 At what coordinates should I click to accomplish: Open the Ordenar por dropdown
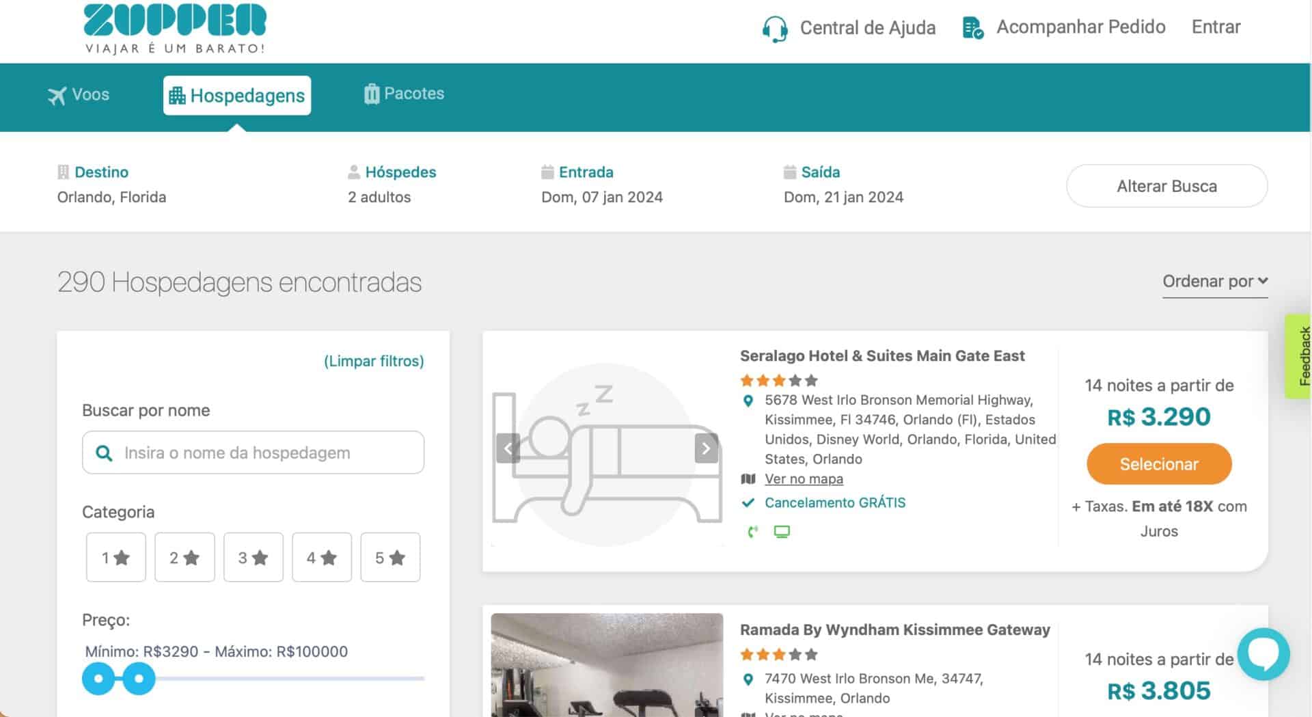1214,281
